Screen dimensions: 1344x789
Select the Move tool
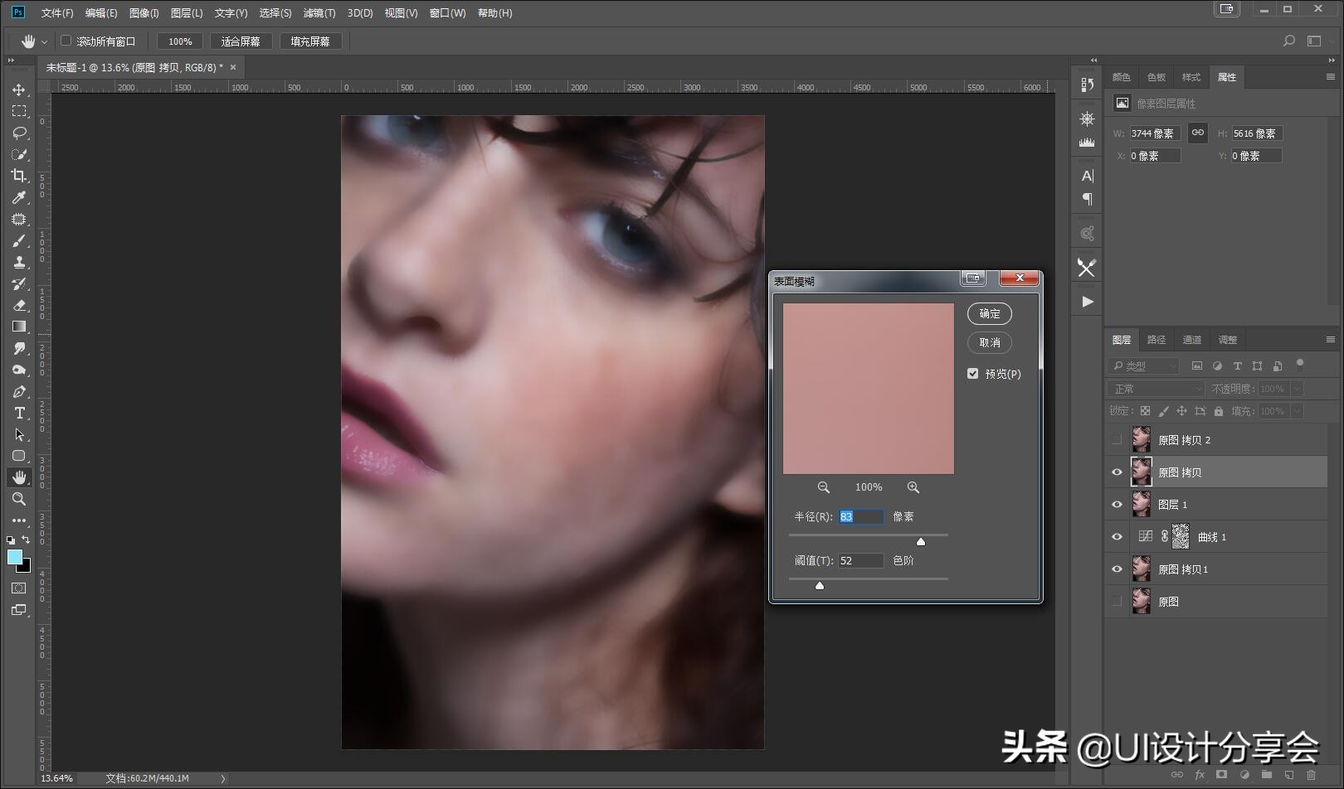(19, 90)
